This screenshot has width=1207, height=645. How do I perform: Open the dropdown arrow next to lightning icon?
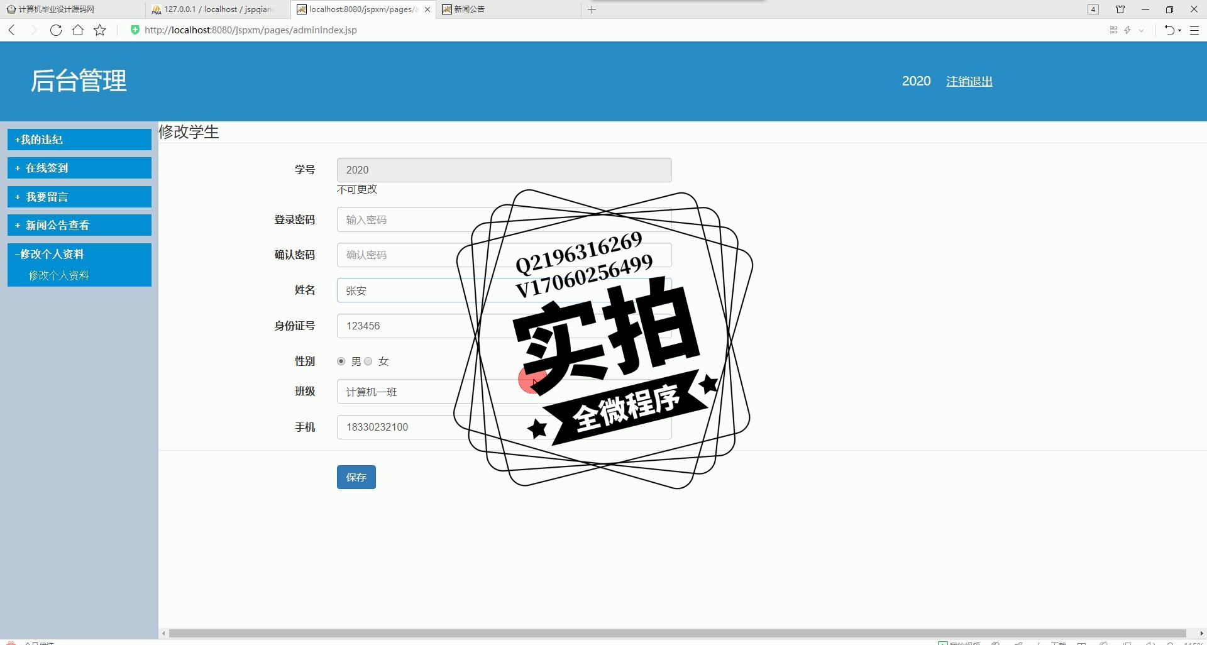[x=1141, y=30]
